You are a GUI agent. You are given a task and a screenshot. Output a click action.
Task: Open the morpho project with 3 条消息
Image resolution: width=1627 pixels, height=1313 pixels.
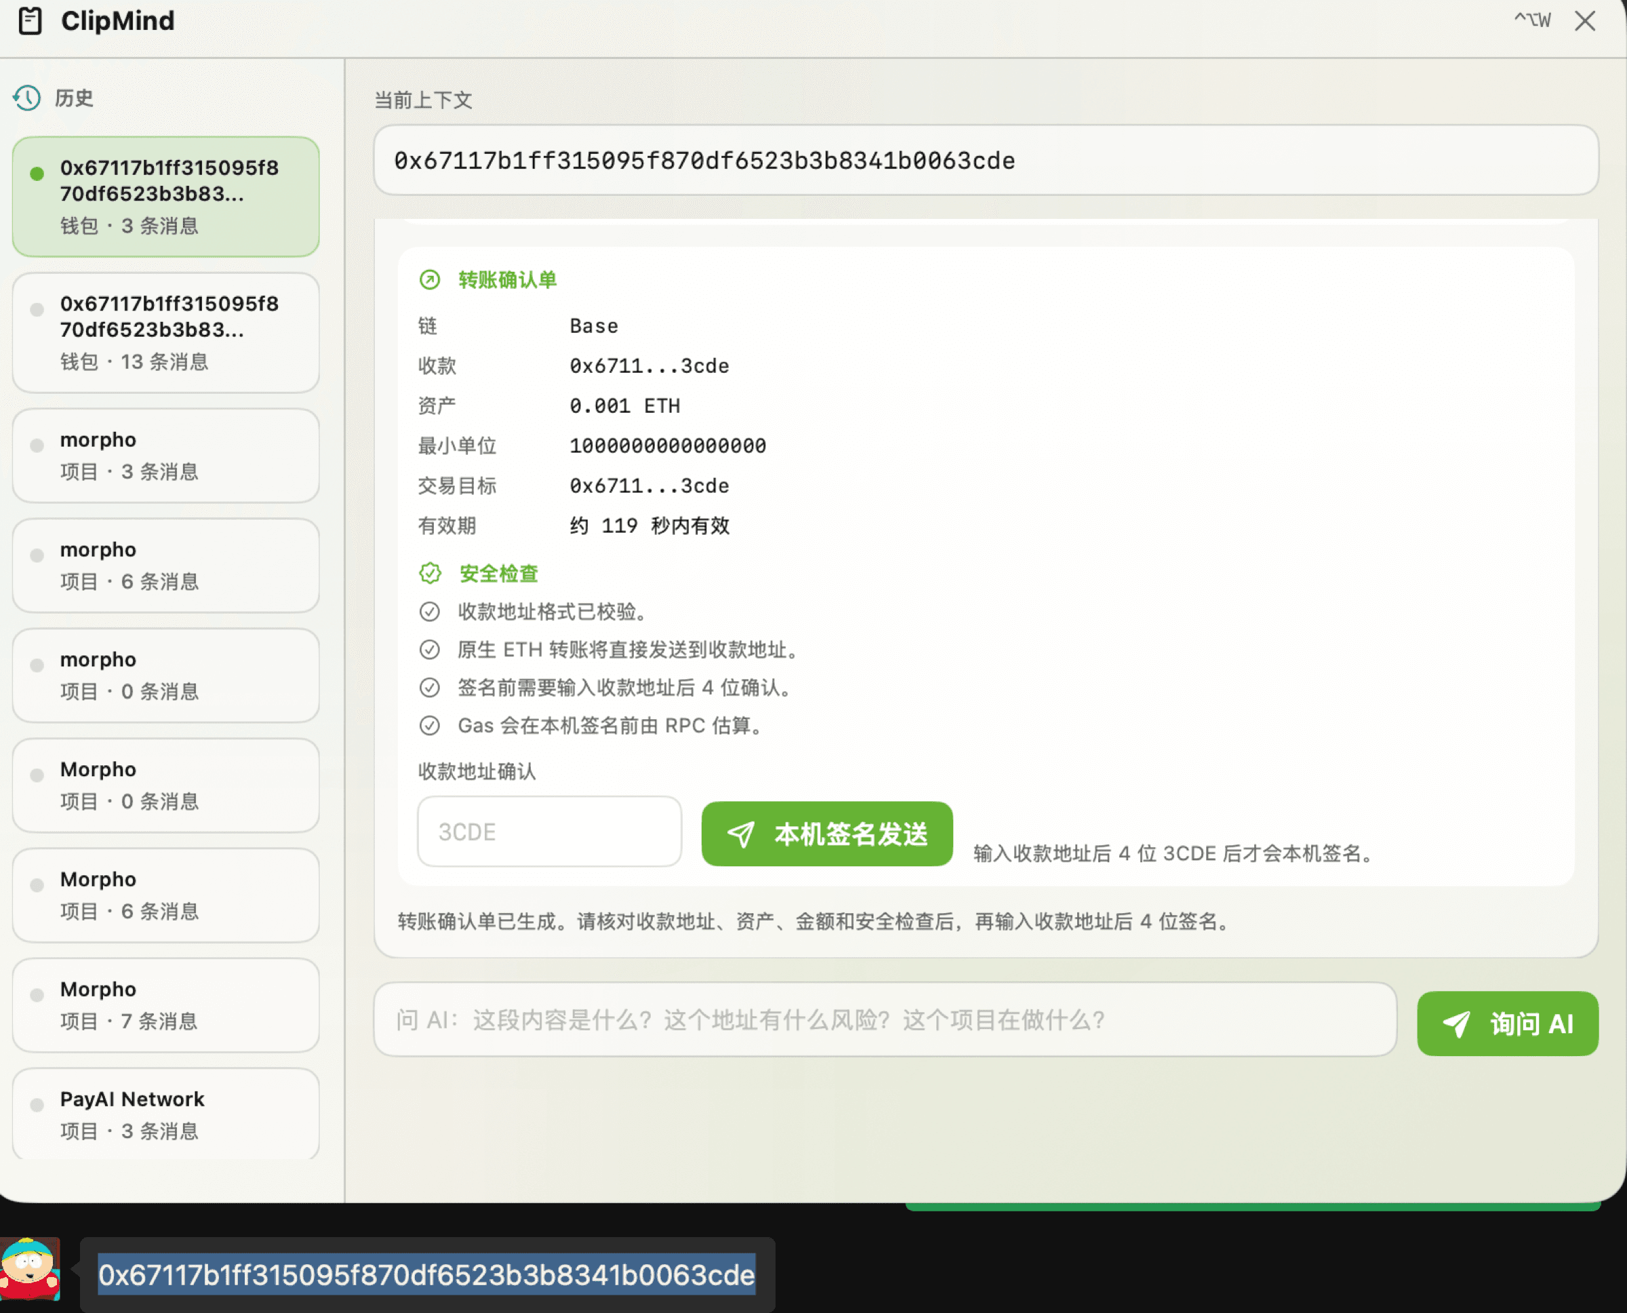(165, 456)
